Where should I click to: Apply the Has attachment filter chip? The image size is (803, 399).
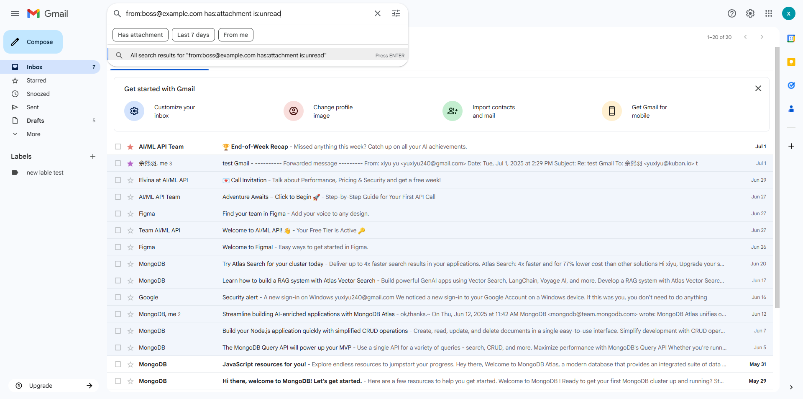141,35
